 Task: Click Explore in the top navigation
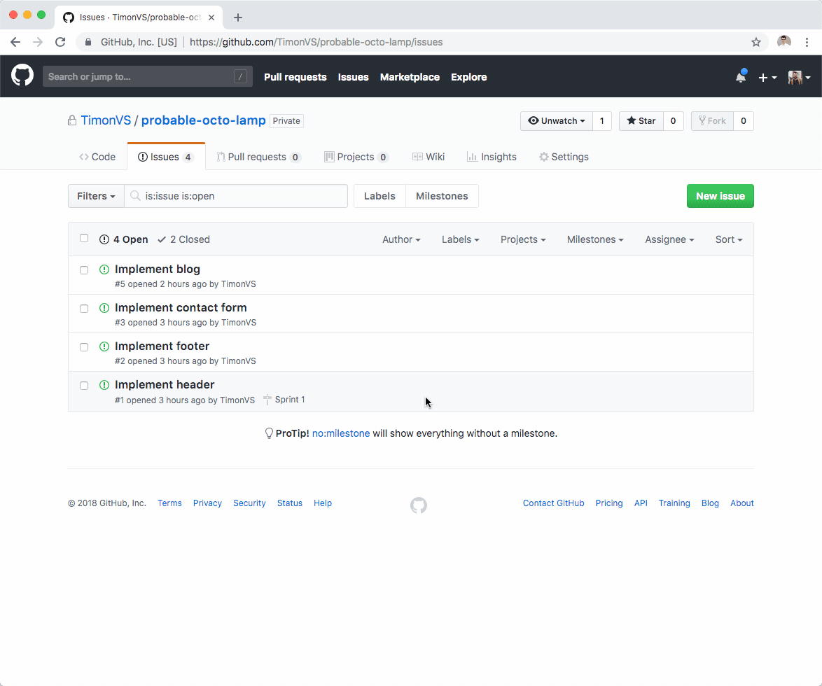[468, 77]
